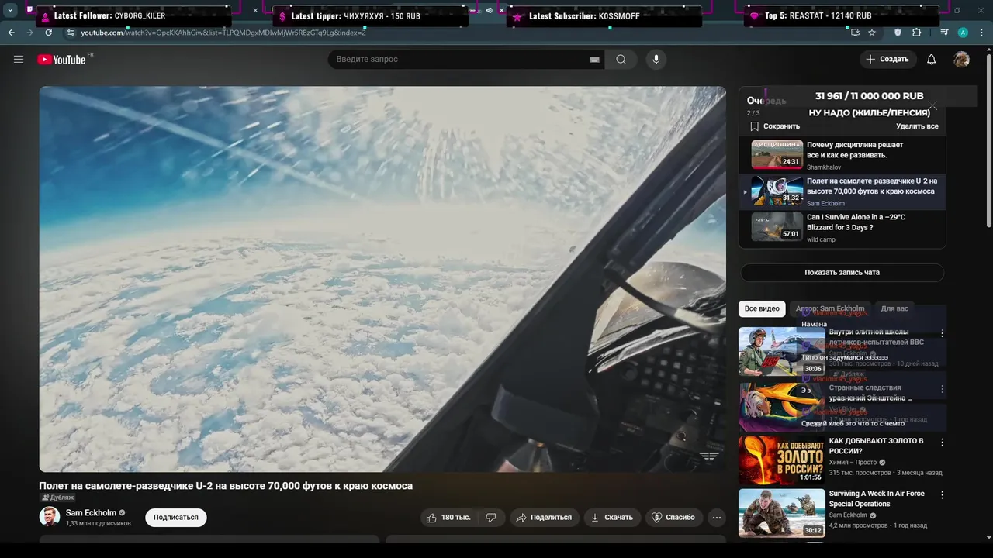Play queue item Почему дисциплина решает
The image size is (993, 558).
pos(842,155)
